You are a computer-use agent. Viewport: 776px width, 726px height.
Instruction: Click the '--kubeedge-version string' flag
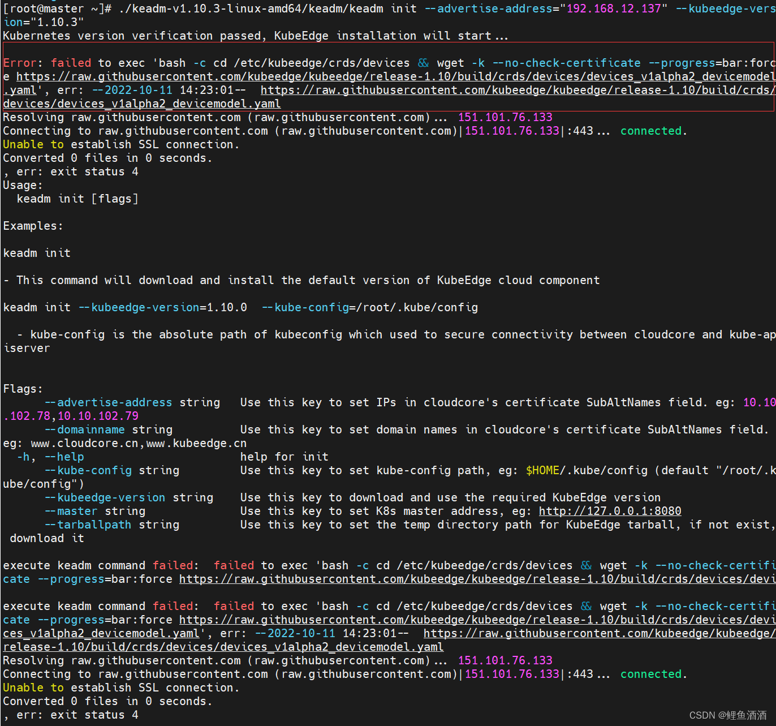129,497
